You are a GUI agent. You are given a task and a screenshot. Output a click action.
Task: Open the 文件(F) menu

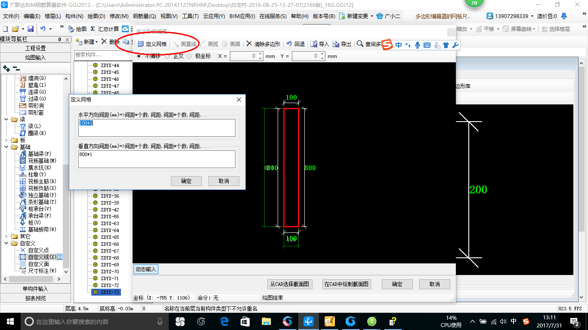[x=11, y=16]
